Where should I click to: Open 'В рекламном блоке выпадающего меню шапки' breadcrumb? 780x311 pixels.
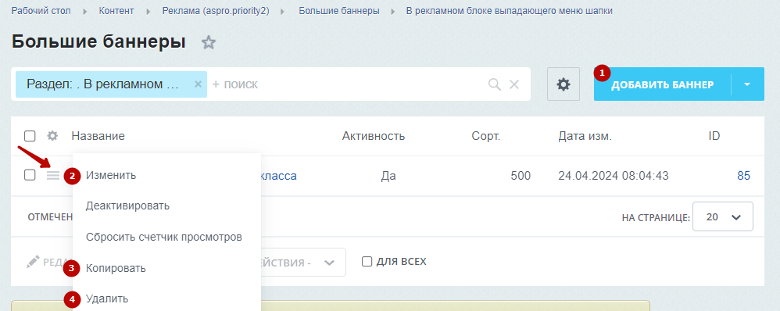pos(510,10)
